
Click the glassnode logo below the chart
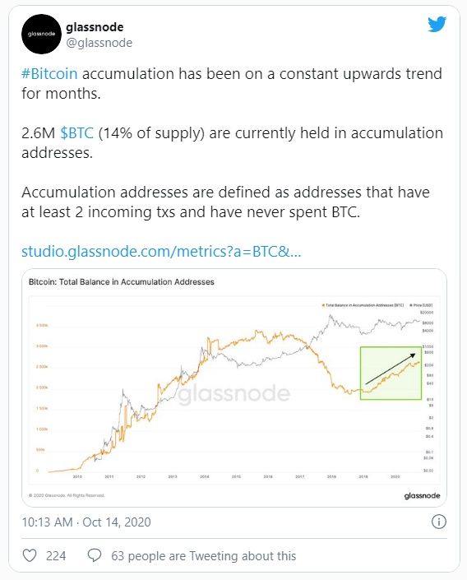click(x=422, y=495)
